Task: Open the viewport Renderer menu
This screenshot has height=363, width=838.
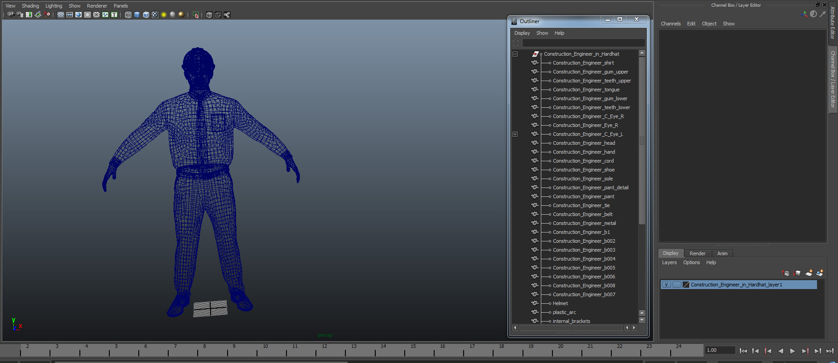Action: point(97,6)
